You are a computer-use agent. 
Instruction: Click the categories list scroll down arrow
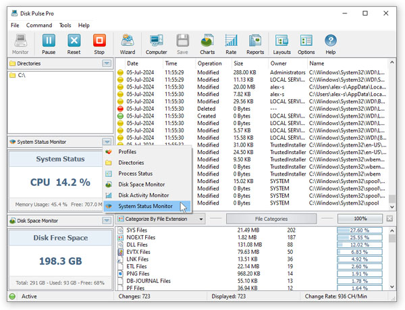pos(392,287)
